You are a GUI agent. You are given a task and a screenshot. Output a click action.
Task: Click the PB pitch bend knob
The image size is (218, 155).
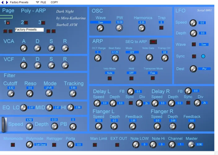[x=73, y=126]
